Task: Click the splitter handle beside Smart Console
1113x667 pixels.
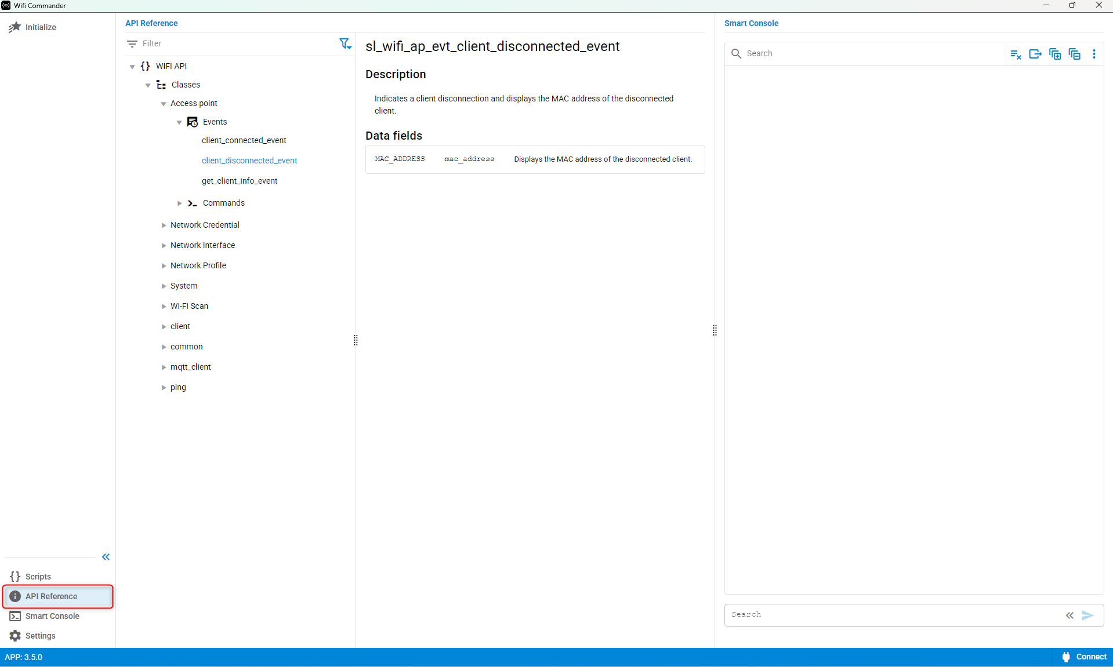Action: point(715,330)
